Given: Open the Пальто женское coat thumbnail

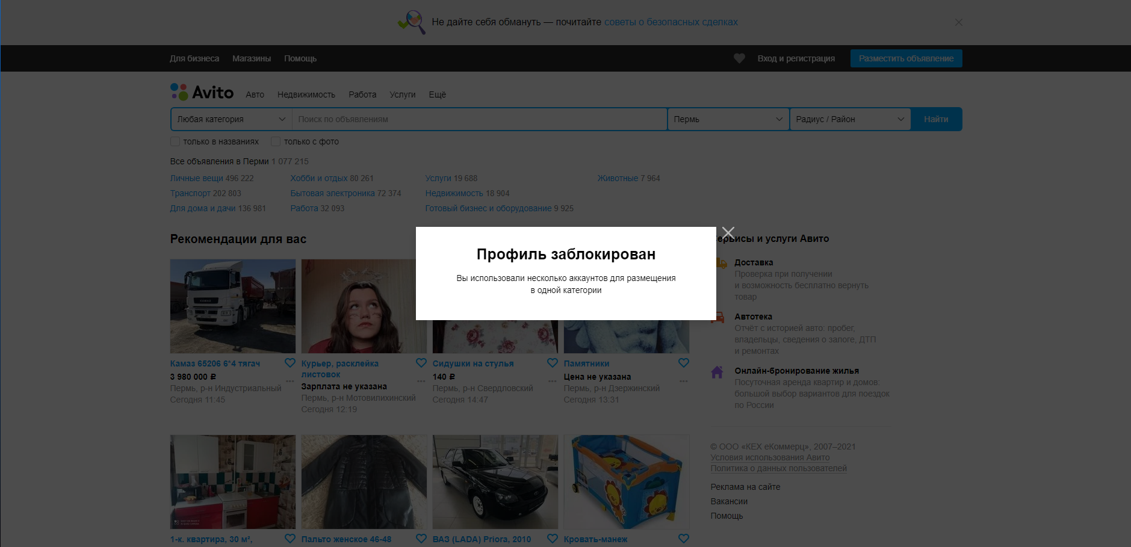Looking at the screenshot, I should (364, 482).
